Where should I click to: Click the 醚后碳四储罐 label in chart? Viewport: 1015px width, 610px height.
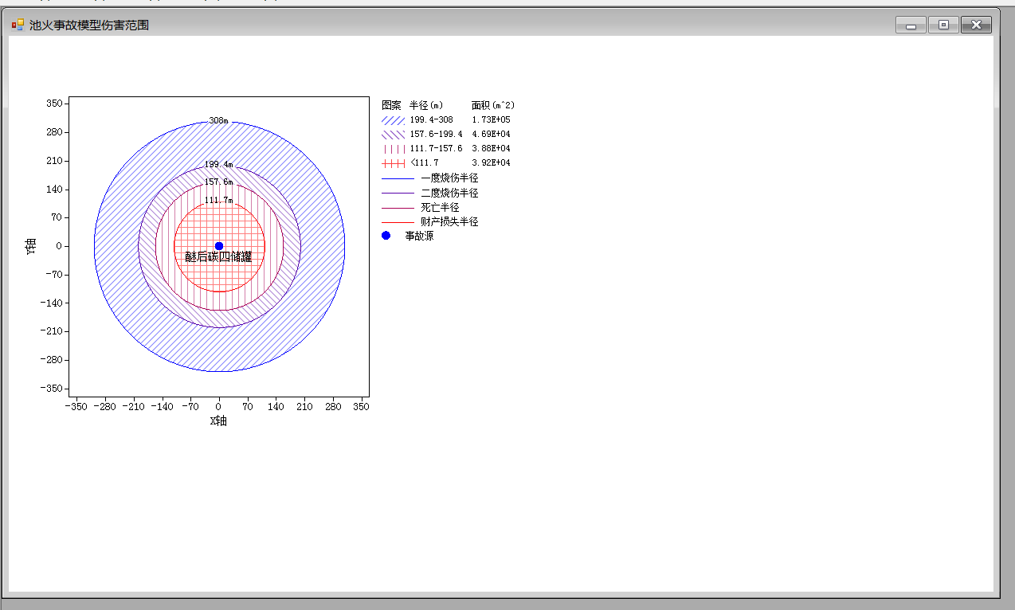(x=218, y=256)
